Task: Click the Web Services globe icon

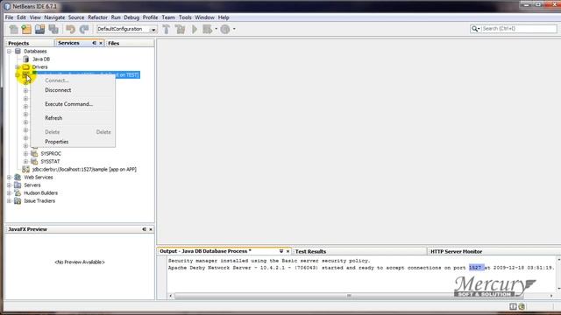Action: 18,177
